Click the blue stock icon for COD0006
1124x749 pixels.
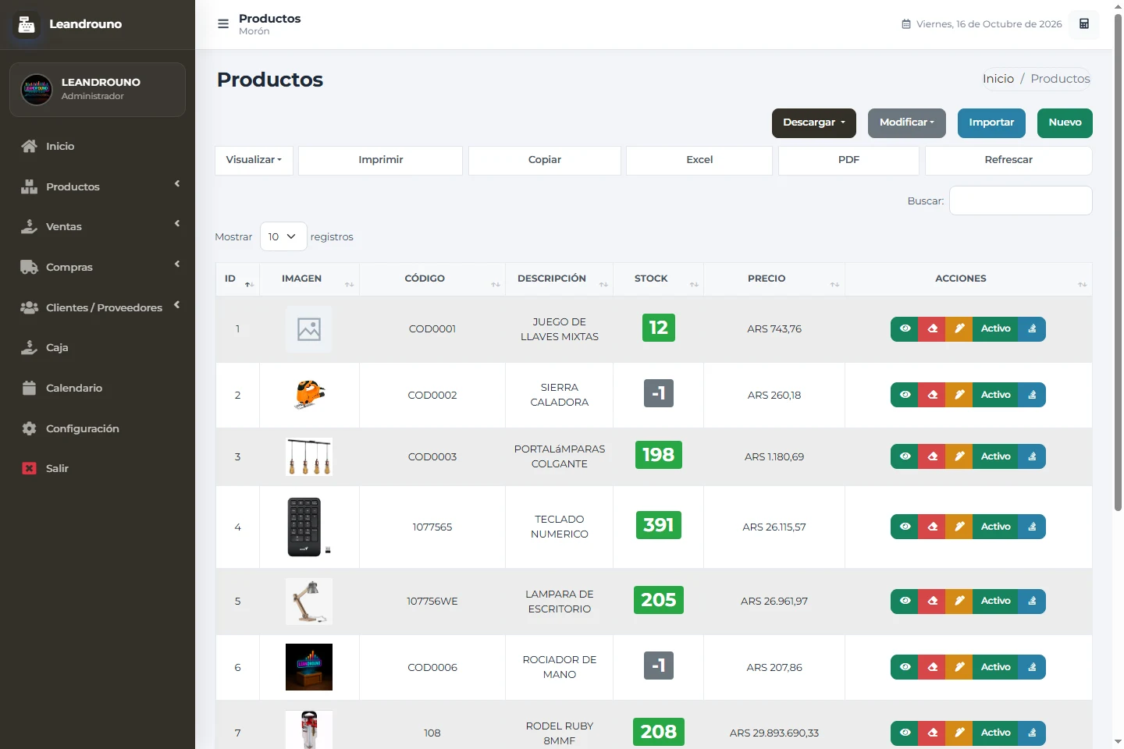pyautogui.click(x=1032, y=668)
